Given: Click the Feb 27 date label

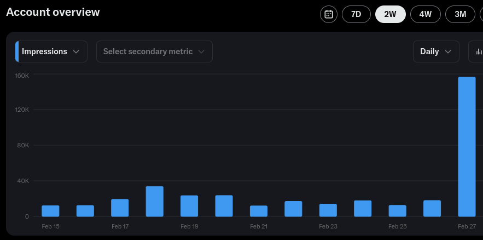Looking at the screenshot, I should (467, 226).
